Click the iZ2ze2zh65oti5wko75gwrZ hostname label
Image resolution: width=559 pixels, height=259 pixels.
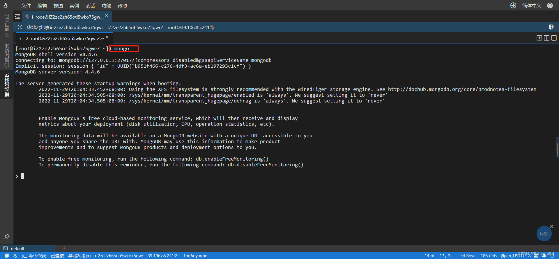point(135,27)
